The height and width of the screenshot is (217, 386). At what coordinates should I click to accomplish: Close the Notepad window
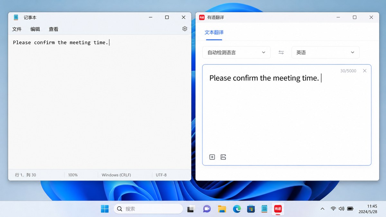tap(183, 17)
